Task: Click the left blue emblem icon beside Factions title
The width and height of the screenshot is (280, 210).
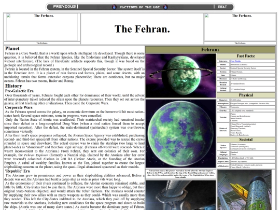Action: pyautogui.click(x=114, y=7)
